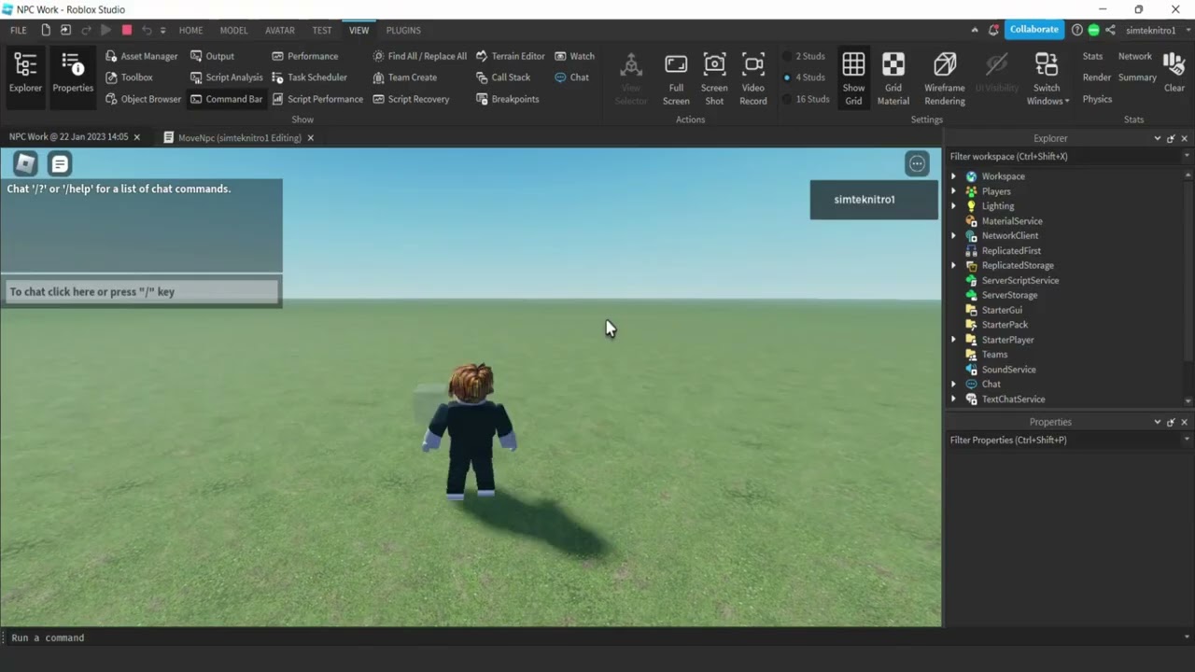Switch to the AVATAR ribbon tab
The image size is (1195, 672).
(280, 30)
